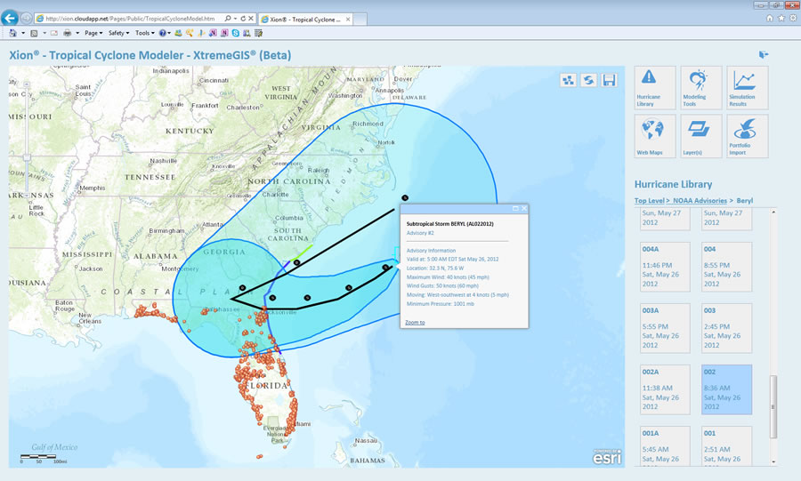Viewport: 801px width, 481px height.
Task: Click the Top Level breadcrumb link
Action: (651, 200)
